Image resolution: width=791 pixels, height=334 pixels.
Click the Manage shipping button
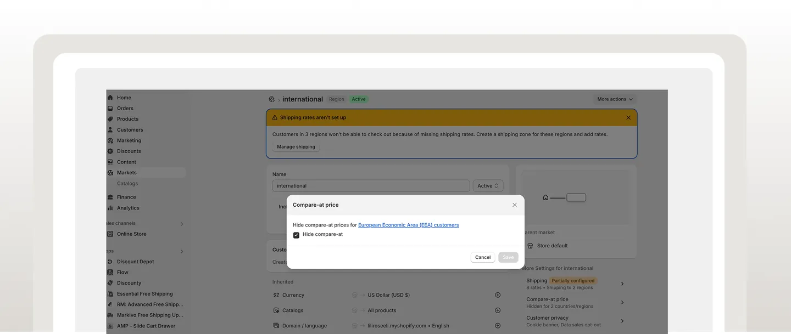pos(296,147)
